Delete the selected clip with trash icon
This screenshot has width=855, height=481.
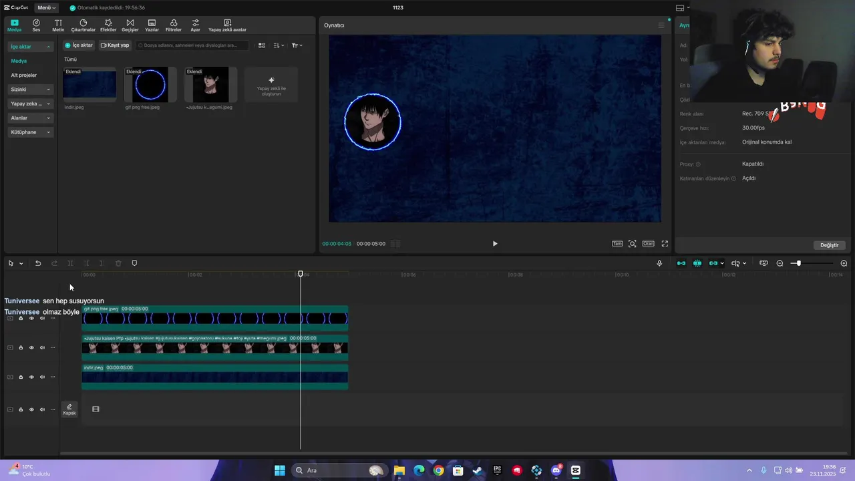pos(118,263)
